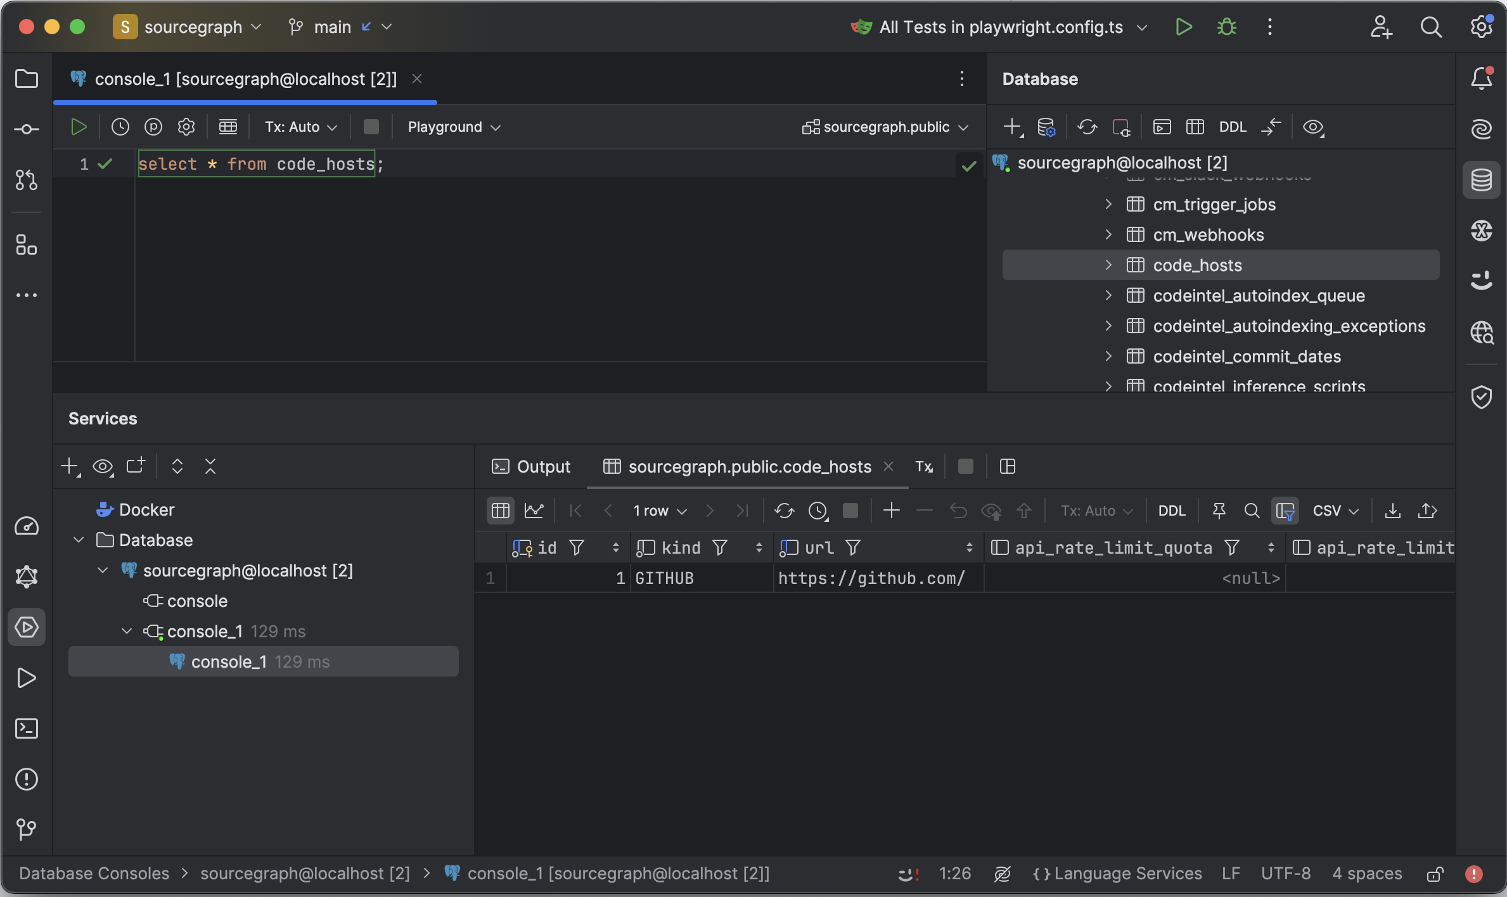The height and width of the screenshot is (897, 1507).
Task: Open the Database tool window icon in right sidebar
Action: (1481, 180)
